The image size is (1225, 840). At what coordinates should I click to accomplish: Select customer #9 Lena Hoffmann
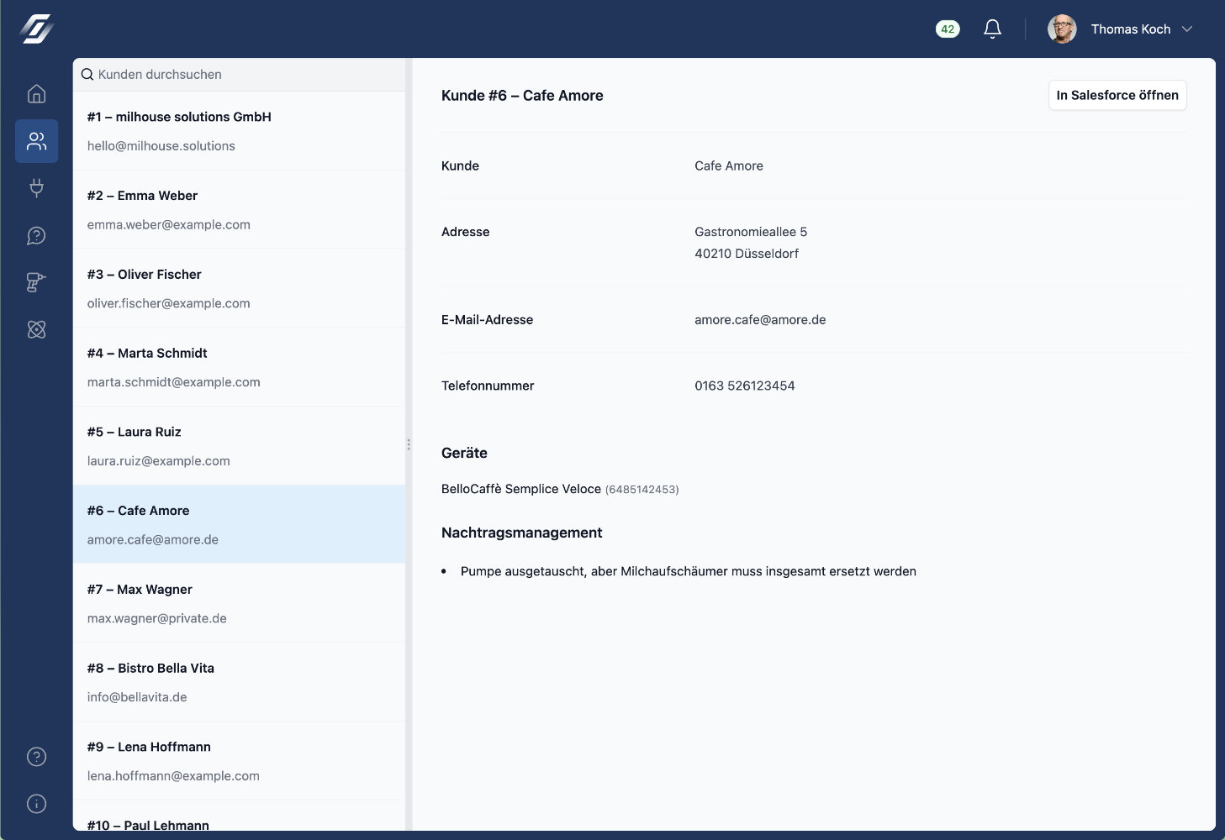(x=240, y=761)
